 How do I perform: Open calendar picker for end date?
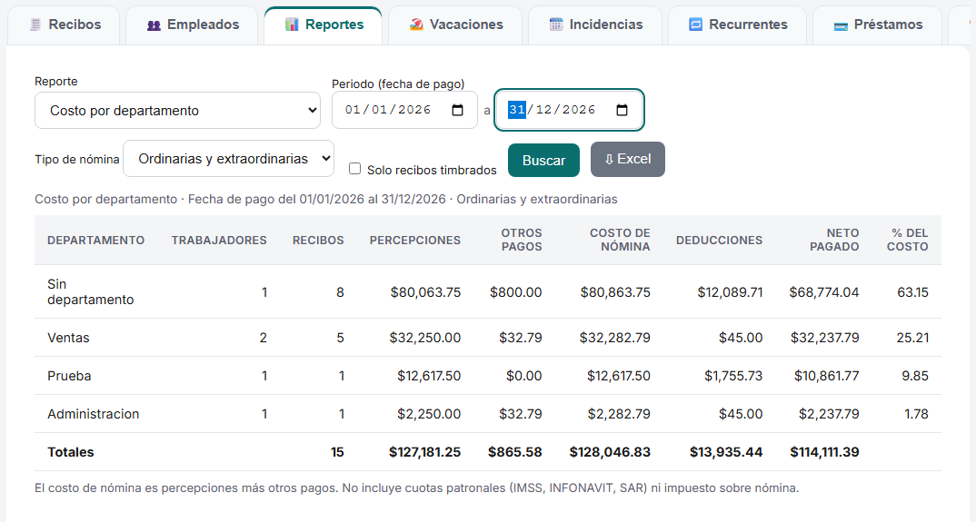point(622,110)
